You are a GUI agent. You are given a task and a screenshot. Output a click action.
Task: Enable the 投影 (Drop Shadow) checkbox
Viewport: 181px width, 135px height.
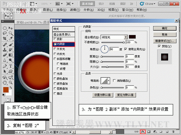tap(55, 39)
